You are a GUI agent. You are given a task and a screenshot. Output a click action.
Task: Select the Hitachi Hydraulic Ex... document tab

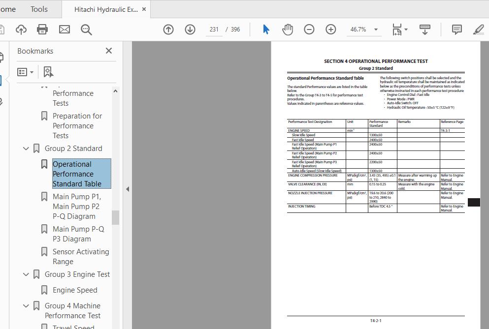106,9
